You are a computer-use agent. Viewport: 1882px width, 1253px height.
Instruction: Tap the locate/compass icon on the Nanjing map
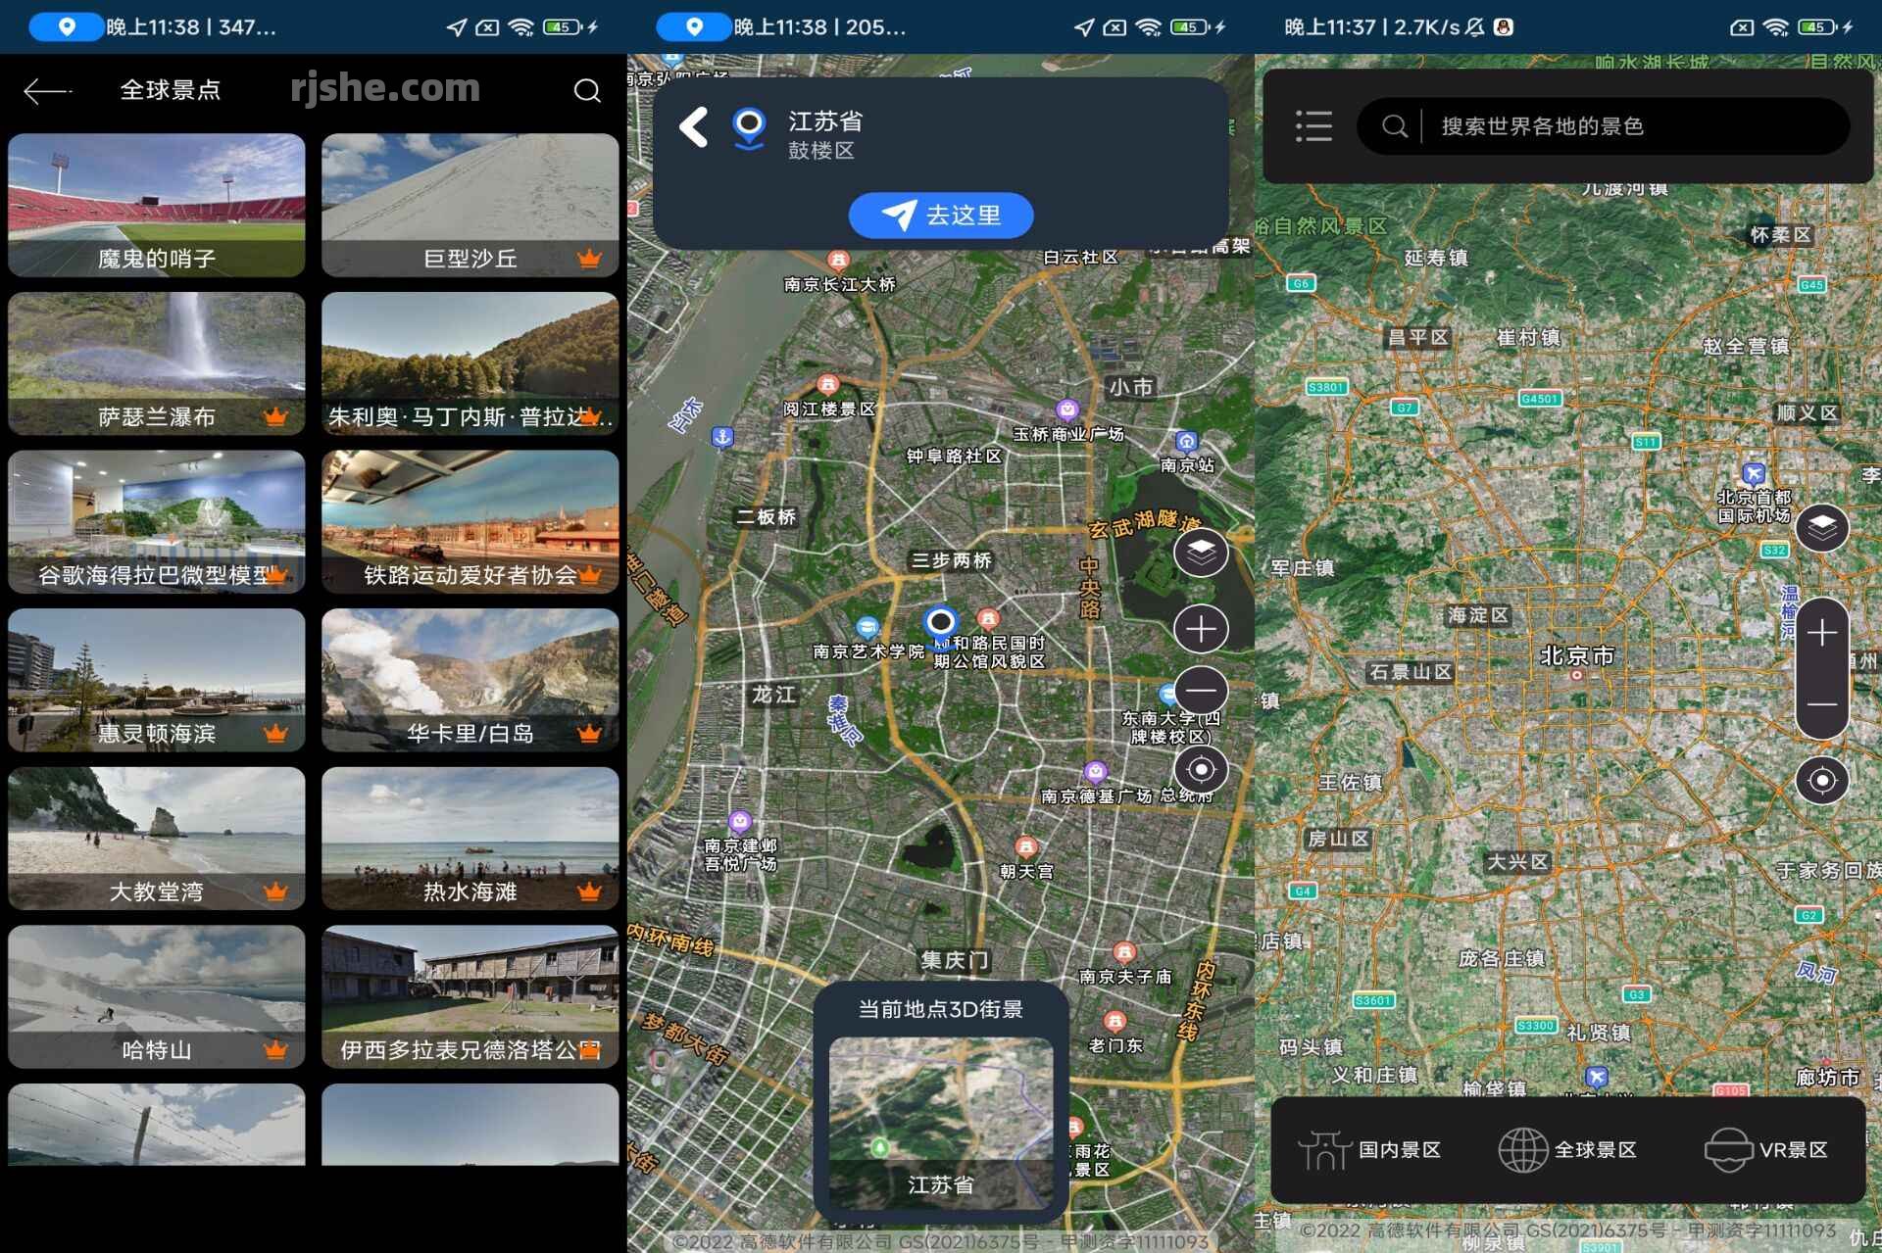(x=1201, y=770)
